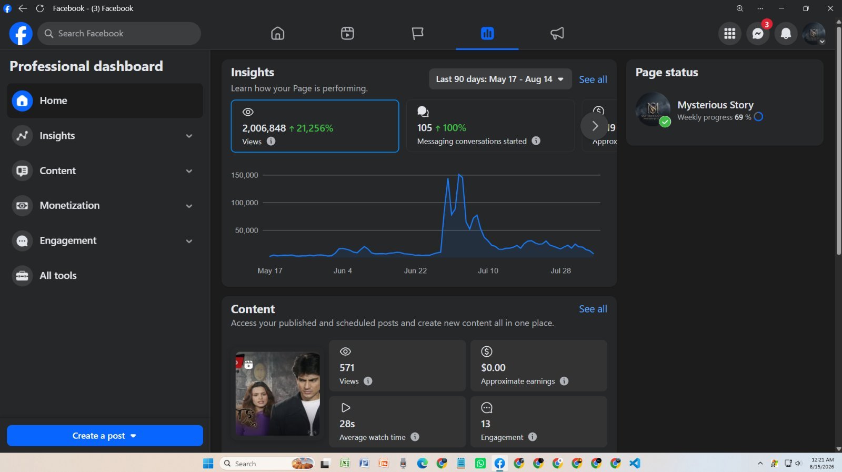Viewport: 842px width, 472px height.
Task: Click the Engagement sidebar chat icon
Action: coord(22,241)
